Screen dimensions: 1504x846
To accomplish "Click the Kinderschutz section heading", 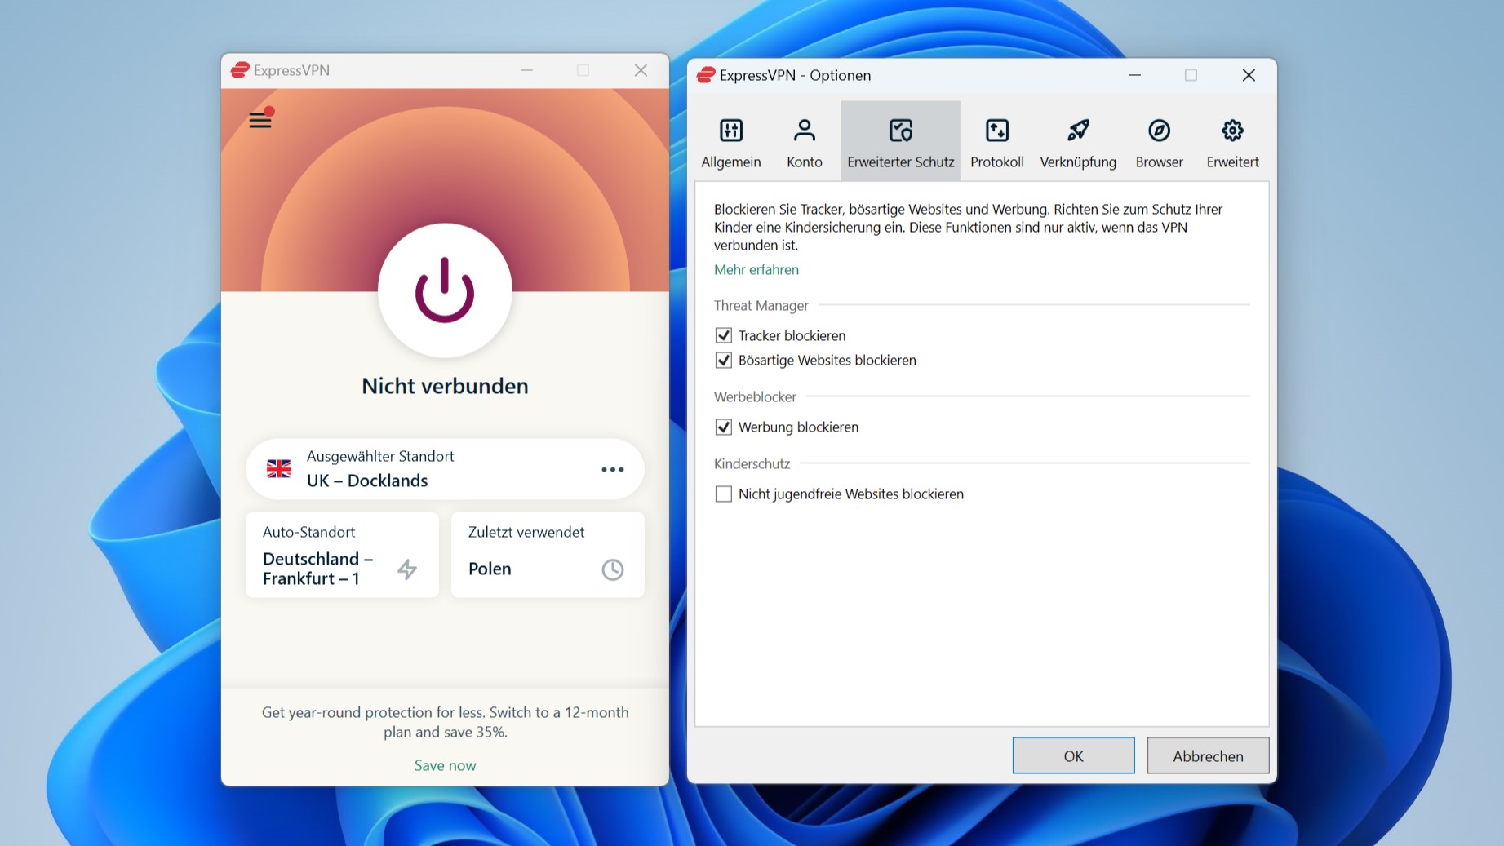I will 752,463.
